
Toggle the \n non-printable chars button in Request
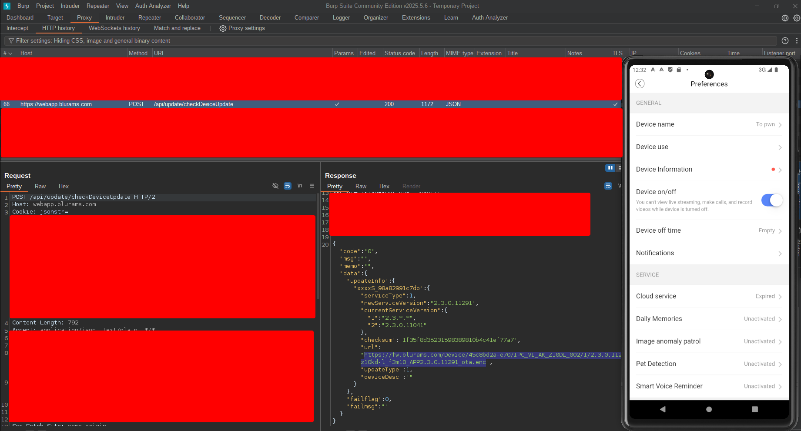[300, 186]
